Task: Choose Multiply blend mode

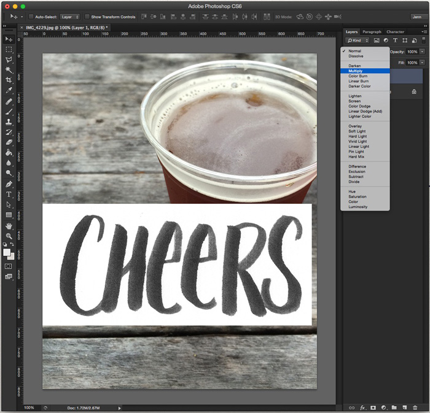Action: pos(365,71)
